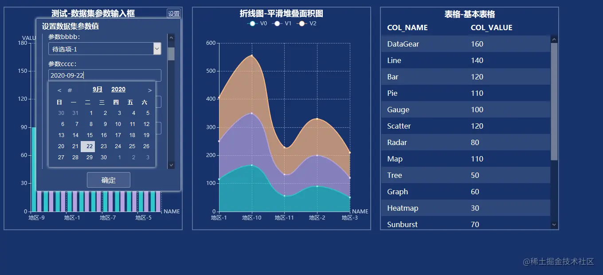This screenshot has height=275, width=603.
Task: Confirm with the 确定 button
Action: (x=109, y=180)
